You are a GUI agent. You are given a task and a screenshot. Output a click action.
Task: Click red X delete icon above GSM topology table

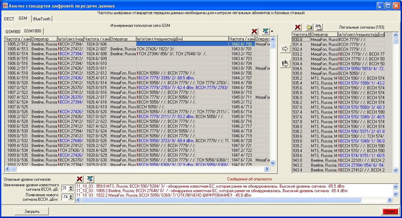pos(254,31)
